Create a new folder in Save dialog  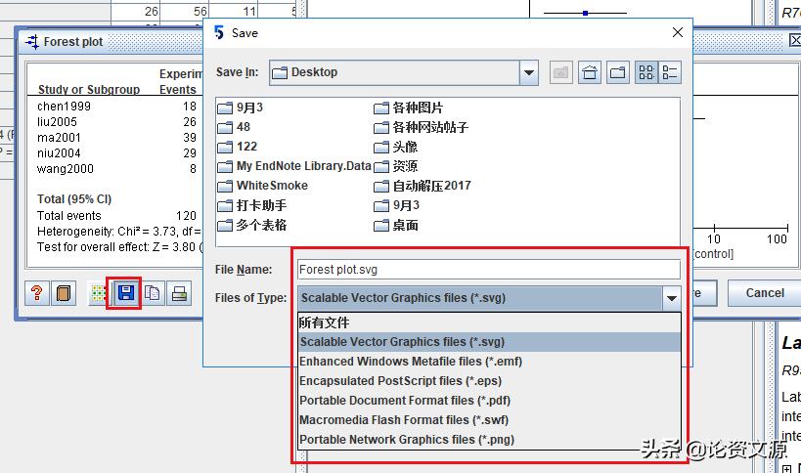pyautogui.click(x=618, y=72)
